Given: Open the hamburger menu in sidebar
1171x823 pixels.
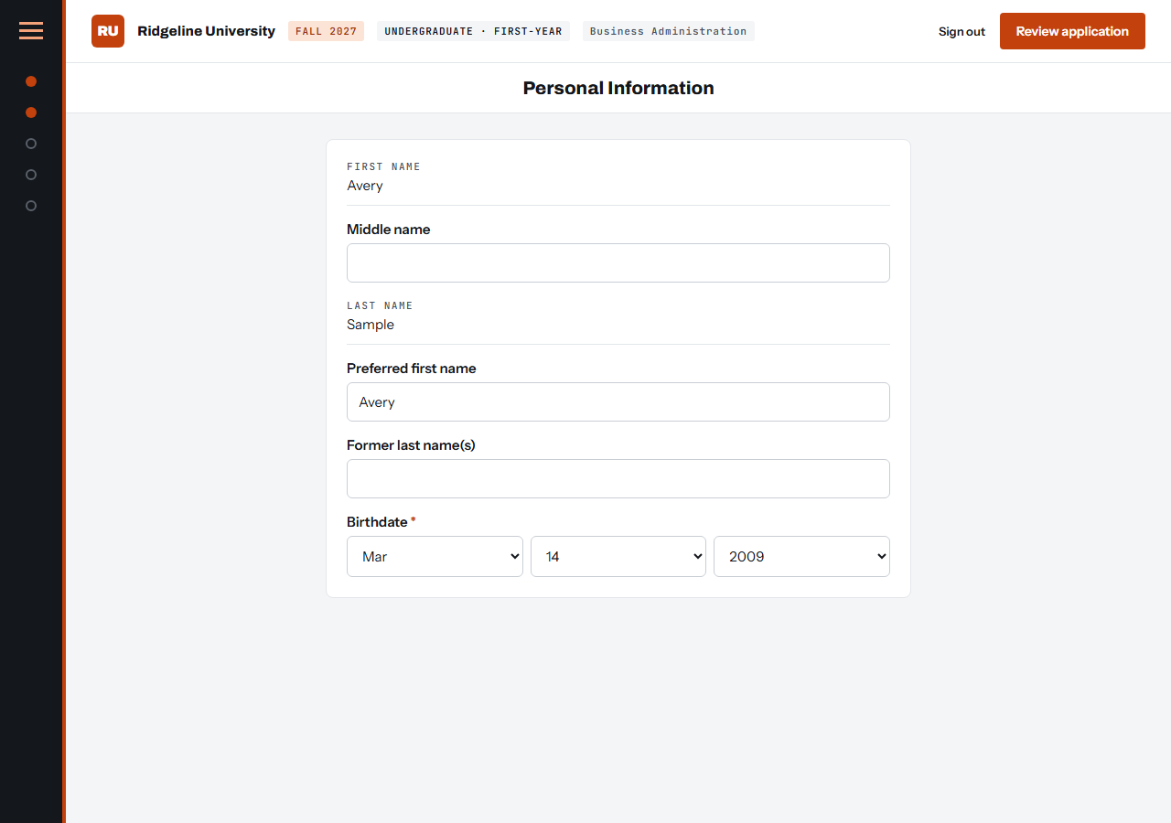Looking at the screenshot, I should [x=31, y=31].
